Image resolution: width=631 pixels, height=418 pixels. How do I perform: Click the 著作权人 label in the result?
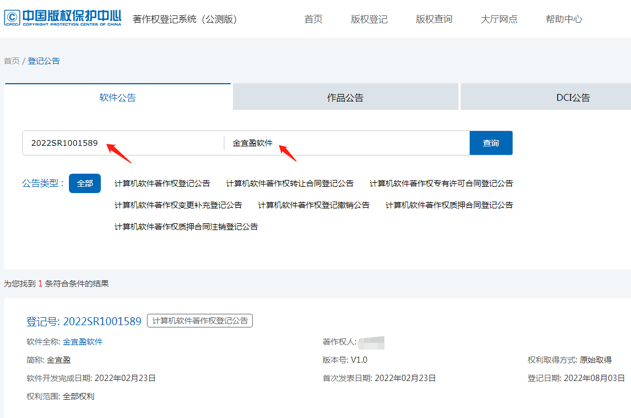click(339, 342)
